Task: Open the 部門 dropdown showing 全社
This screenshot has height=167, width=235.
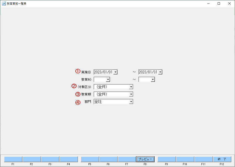Action: (131, 102)
